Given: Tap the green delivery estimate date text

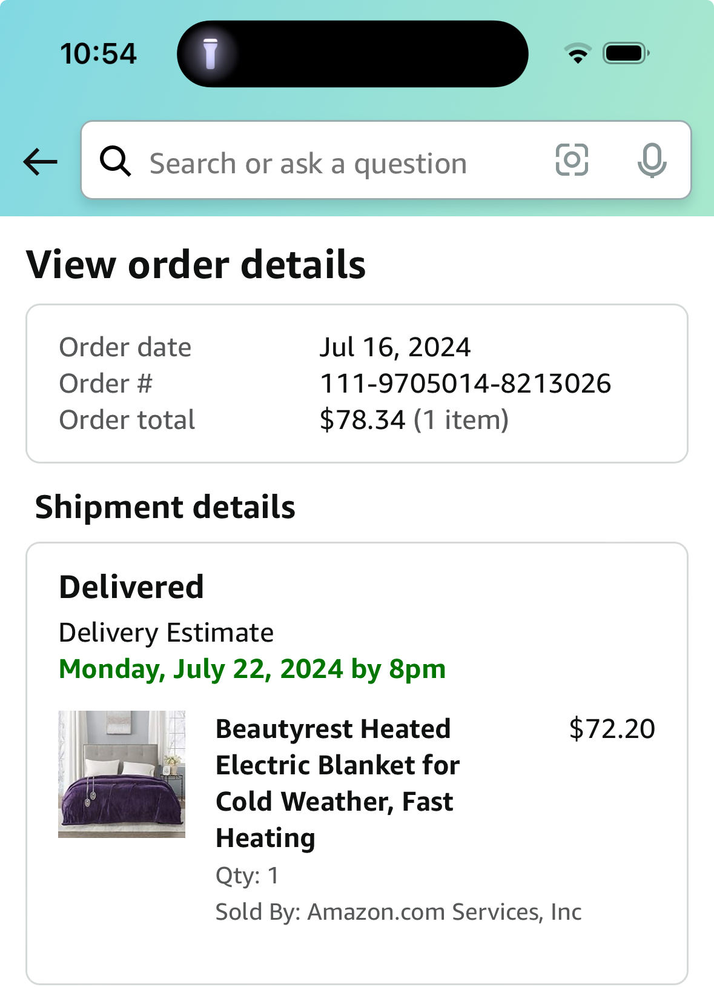Looking at the screenshot, I should point(253,669).
